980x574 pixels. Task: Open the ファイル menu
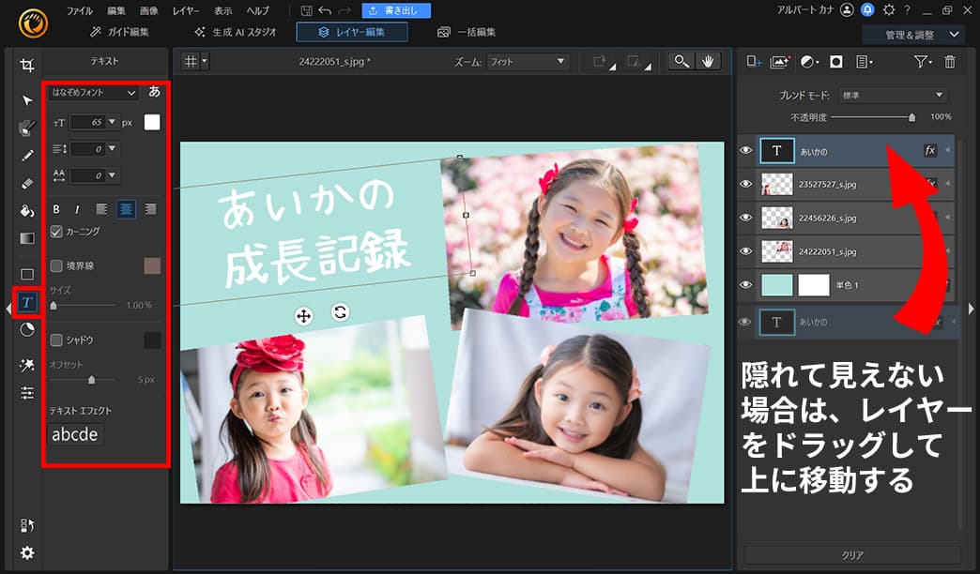[x=80, y=10]
